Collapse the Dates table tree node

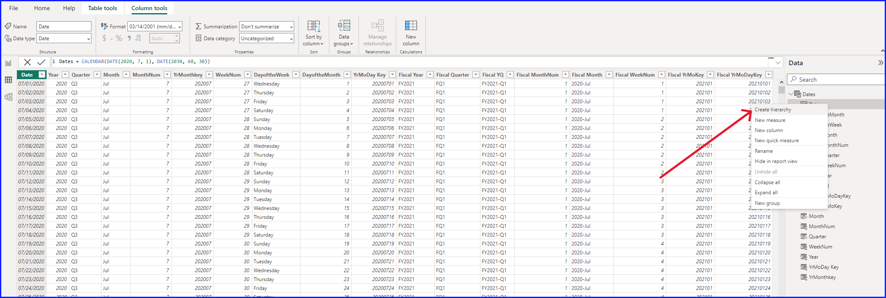pos(791,94)
